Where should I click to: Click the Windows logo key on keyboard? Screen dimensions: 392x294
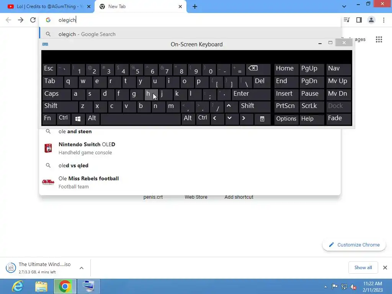coord(78,119)
